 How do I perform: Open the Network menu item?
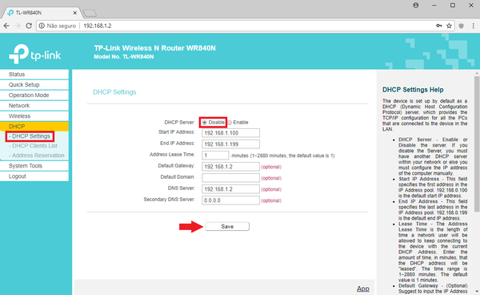click(x=34, y=106)
